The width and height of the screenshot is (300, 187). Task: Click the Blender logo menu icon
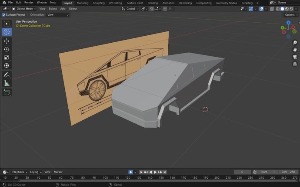(x=4, y=3)
